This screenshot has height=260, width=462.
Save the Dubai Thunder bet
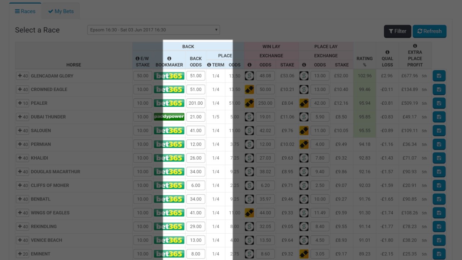click(x=439, y=117)
